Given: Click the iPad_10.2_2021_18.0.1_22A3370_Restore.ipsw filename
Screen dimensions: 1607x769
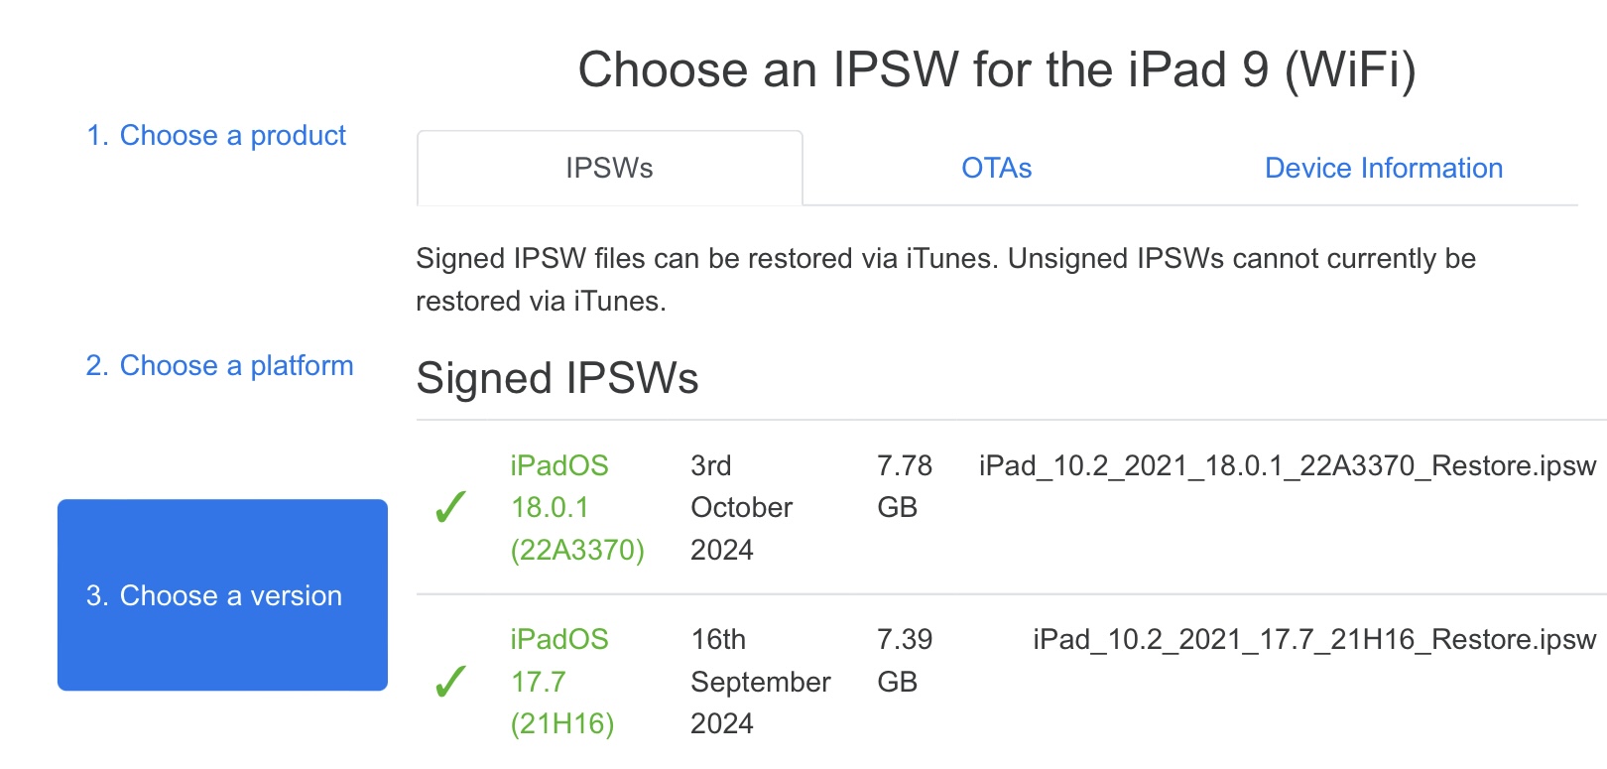Looking at the screenshot, I should [1288, 465].
